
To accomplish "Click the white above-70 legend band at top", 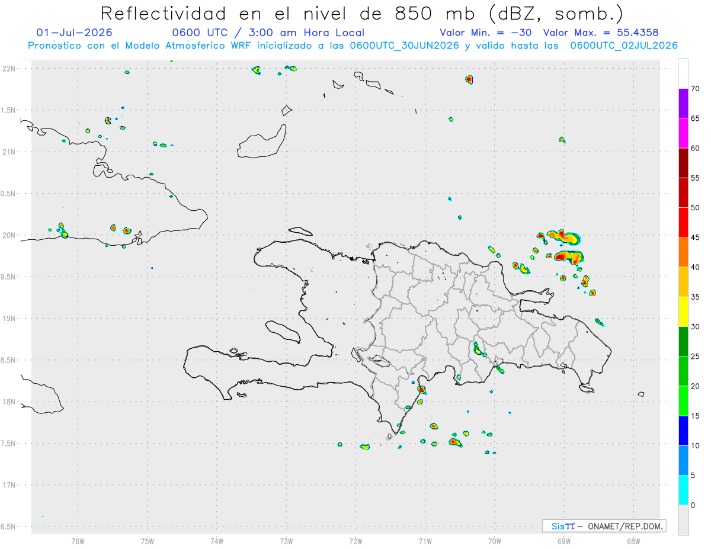I will point(683,73).
